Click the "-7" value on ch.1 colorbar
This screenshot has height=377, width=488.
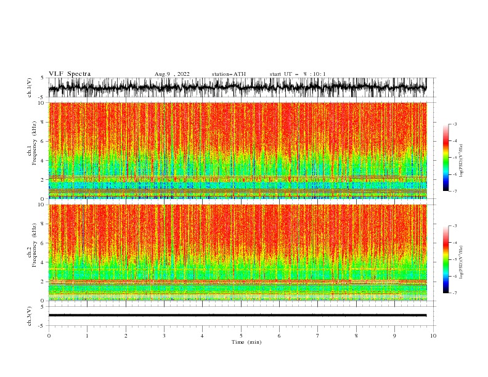(x=454, y=191)
